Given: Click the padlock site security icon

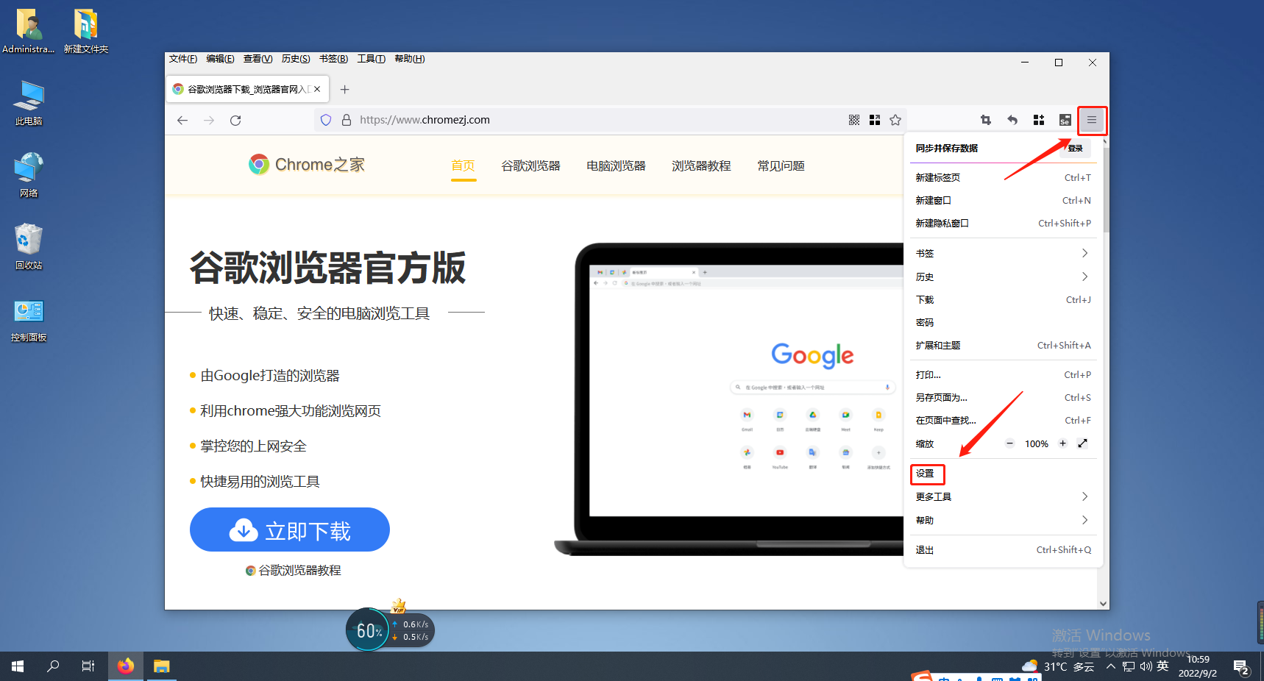Looking at the screenshot, I should pyautogui.click(x=347, y=120).
